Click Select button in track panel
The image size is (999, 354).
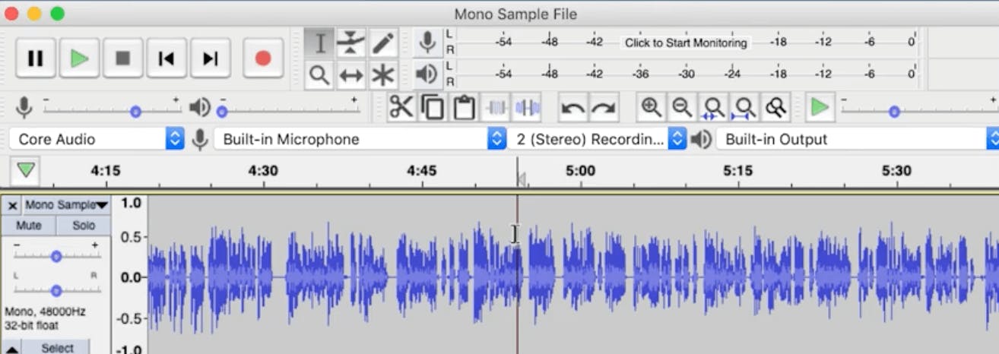coord(57,348)
